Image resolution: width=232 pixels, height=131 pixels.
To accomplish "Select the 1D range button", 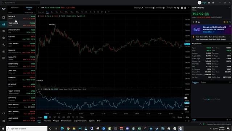I will pos(46,117).
